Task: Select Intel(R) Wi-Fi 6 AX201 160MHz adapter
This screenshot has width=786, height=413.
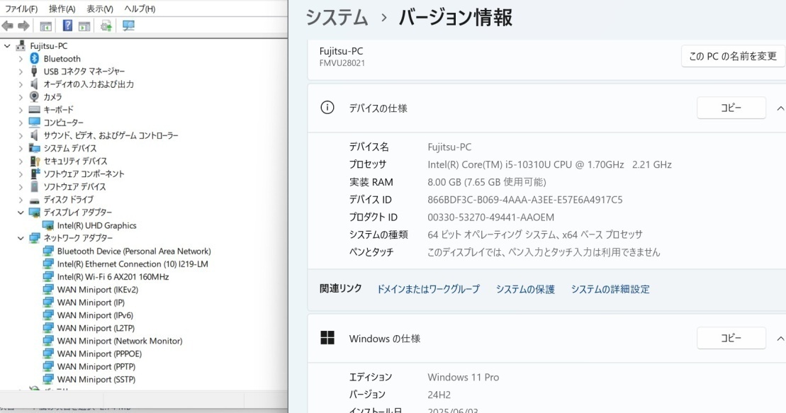Action: point(113,277)
